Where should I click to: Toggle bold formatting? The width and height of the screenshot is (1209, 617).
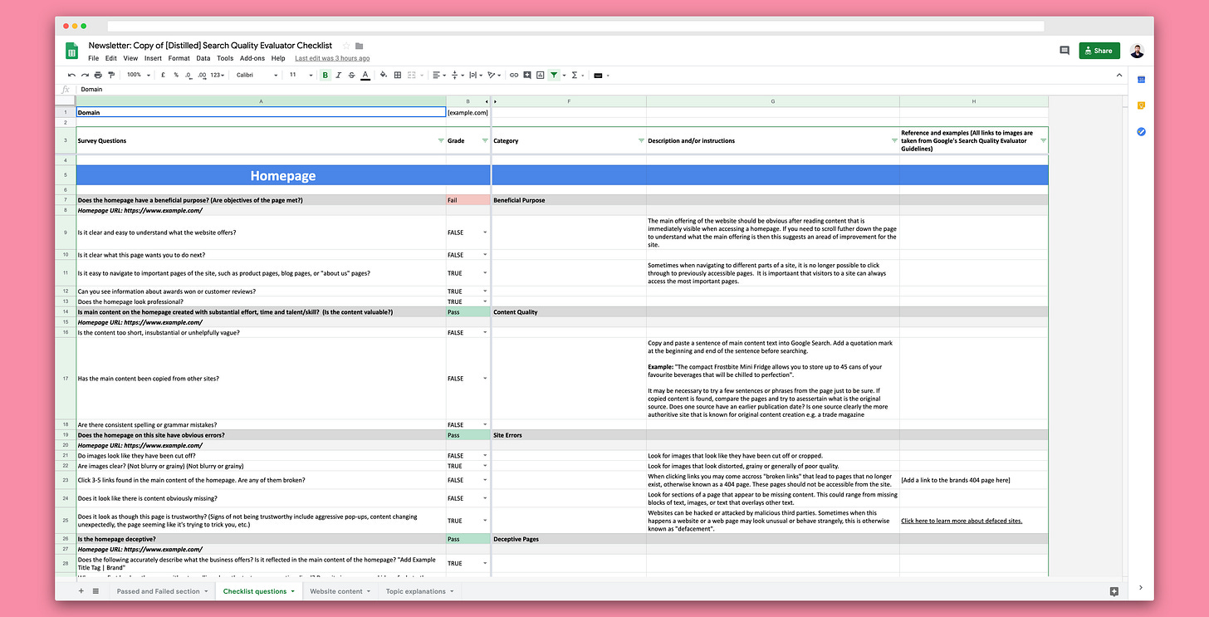(x=325, y=75)
